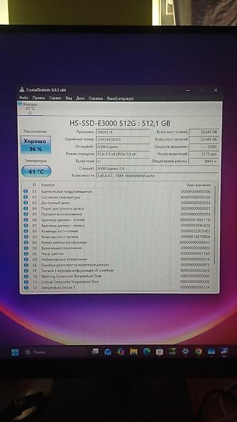Click the status circle for Warning Composite Temperature Time
This screenshot has width=237, height=422.
[26, 276]
